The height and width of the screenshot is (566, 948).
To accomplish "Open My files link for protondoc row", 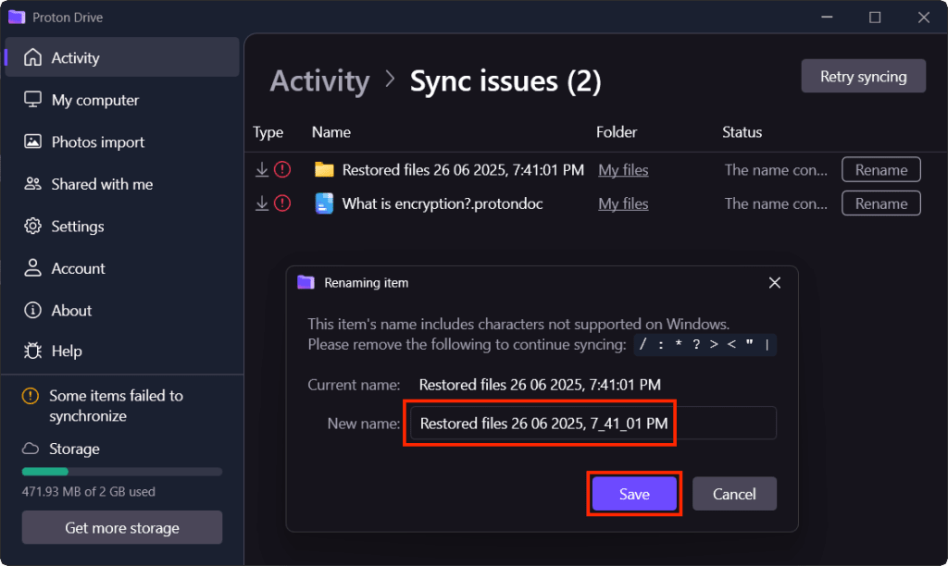I will 623,204.
